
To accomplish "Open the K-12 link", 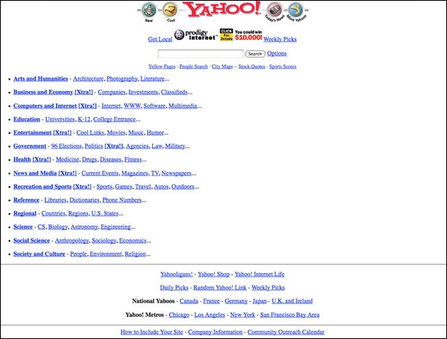I will (84, 119).
